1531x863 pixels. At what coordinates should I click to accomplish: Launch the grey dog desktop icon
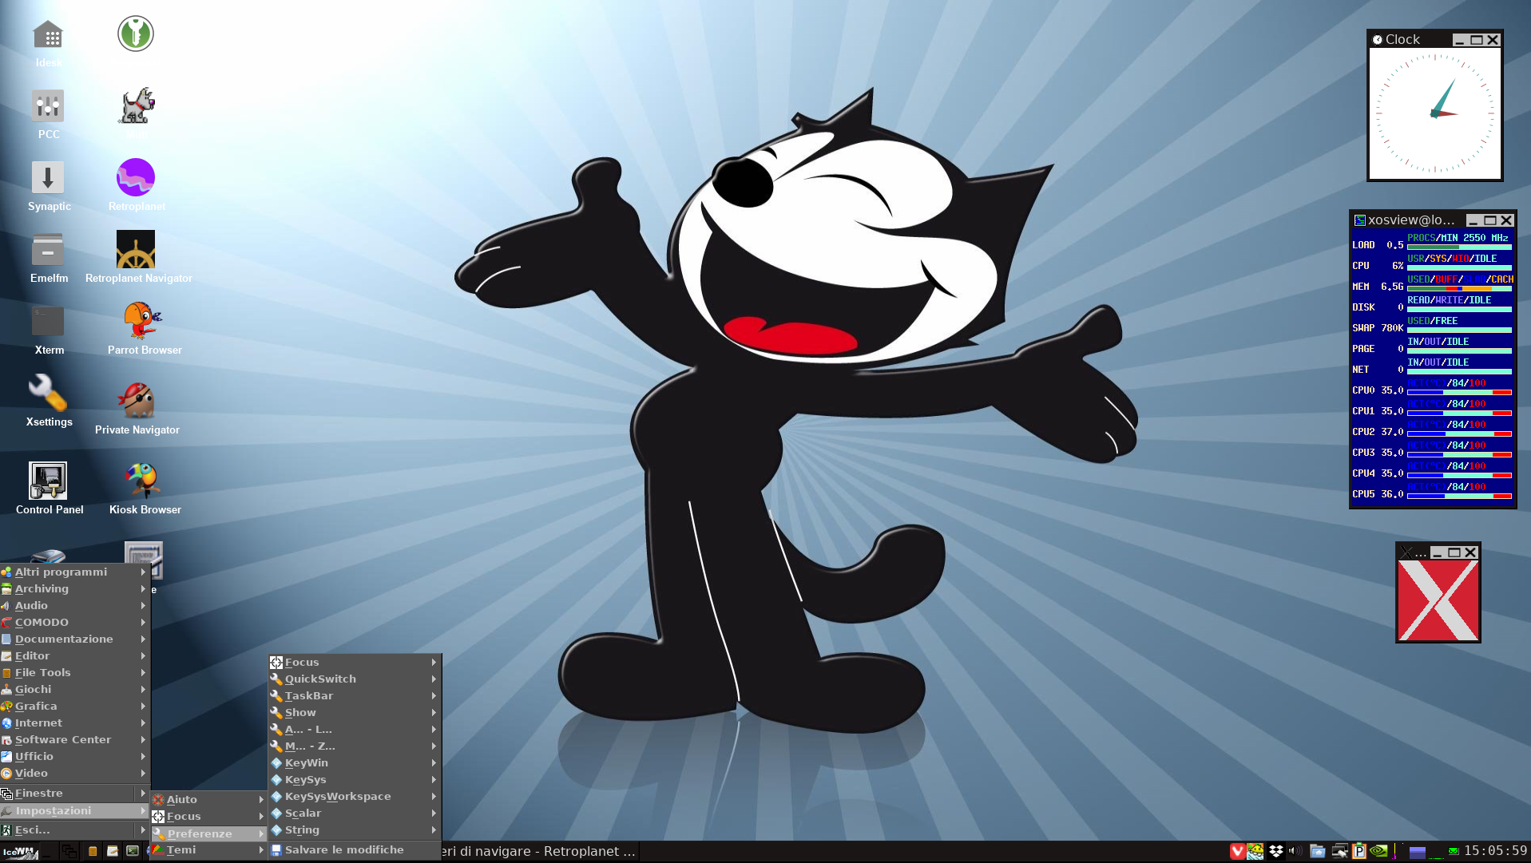[x=137, y=106]
